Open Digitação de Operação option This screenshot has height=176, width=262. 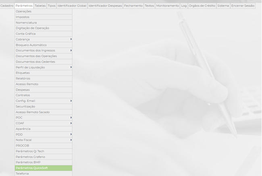coord(43,28)
